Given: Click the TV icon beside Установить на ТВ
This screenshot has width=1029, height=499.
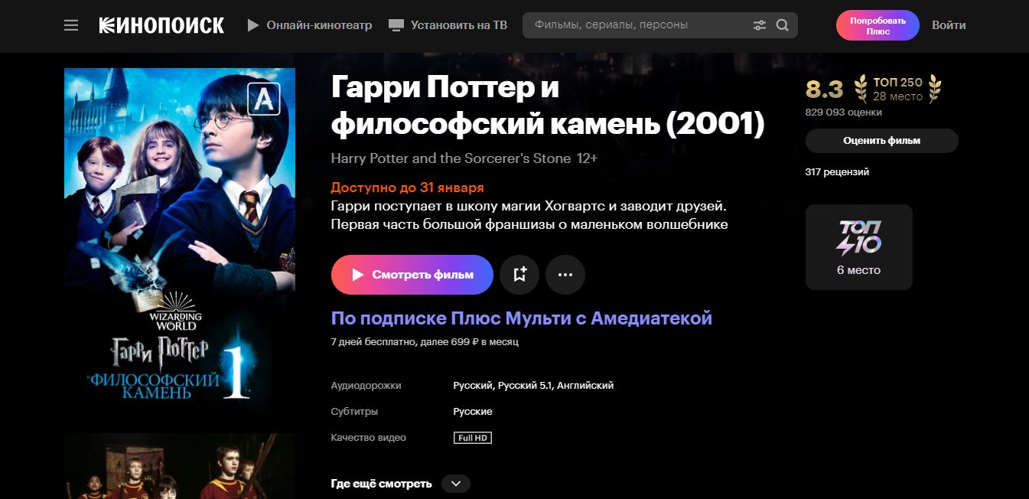Looking at the screenshot, I should pos(396,25).
